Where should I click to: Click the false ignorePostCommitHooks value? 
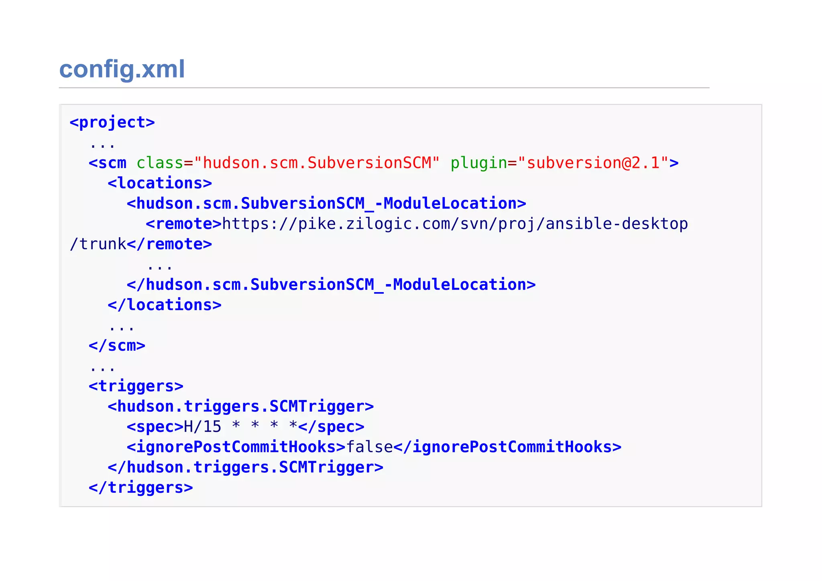coord(369,447)
